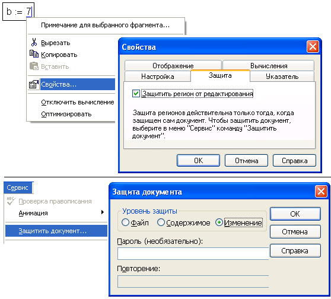Image resolution: width=331 pixels, height=299 pixels.
Task: Click the spell check ABC icon
Action: (x=11, y=201)
